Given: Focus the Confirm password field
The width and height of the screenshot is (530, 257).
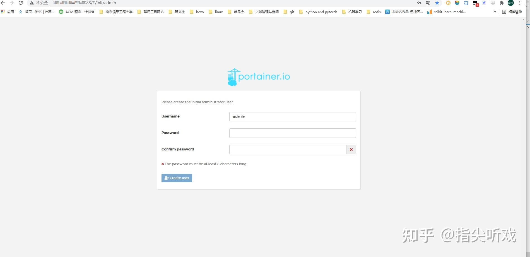Looking at the screenshot, I should 288,150.
